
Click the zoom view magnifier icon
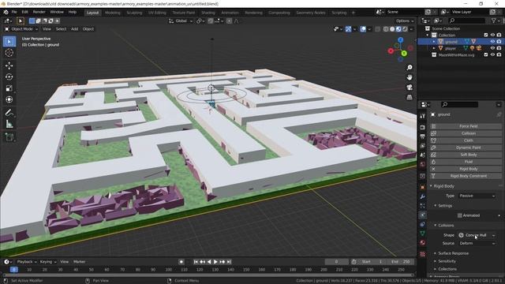pos(410,67)
